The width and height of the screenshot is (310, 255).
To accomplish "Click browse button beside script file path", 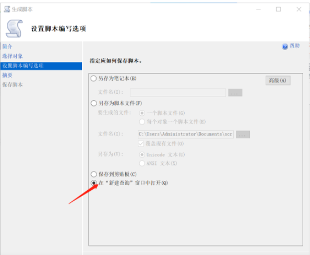I will [243, 135].
